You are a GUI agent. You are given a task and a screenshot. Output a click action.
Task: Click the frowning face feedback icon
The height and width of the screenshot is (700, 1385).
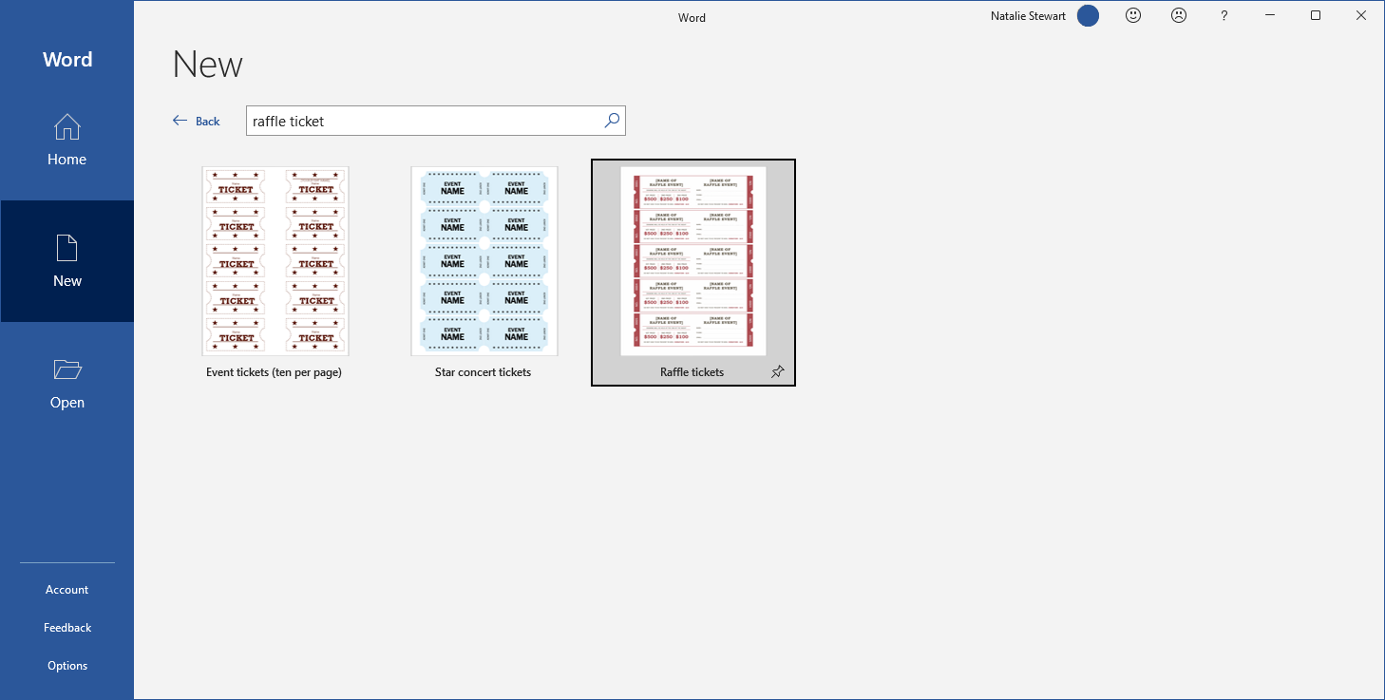click(x=1179, y=15)
